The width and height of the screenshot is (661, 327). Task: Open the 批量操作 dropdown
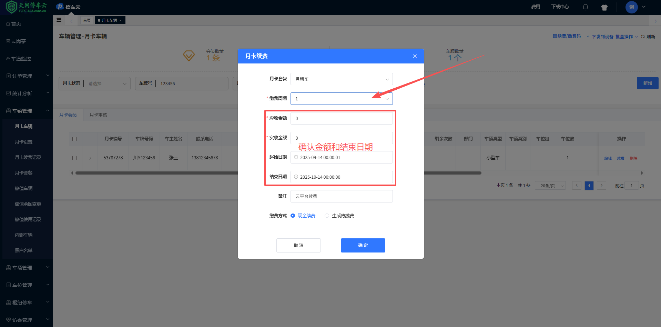tap(627, 37)
